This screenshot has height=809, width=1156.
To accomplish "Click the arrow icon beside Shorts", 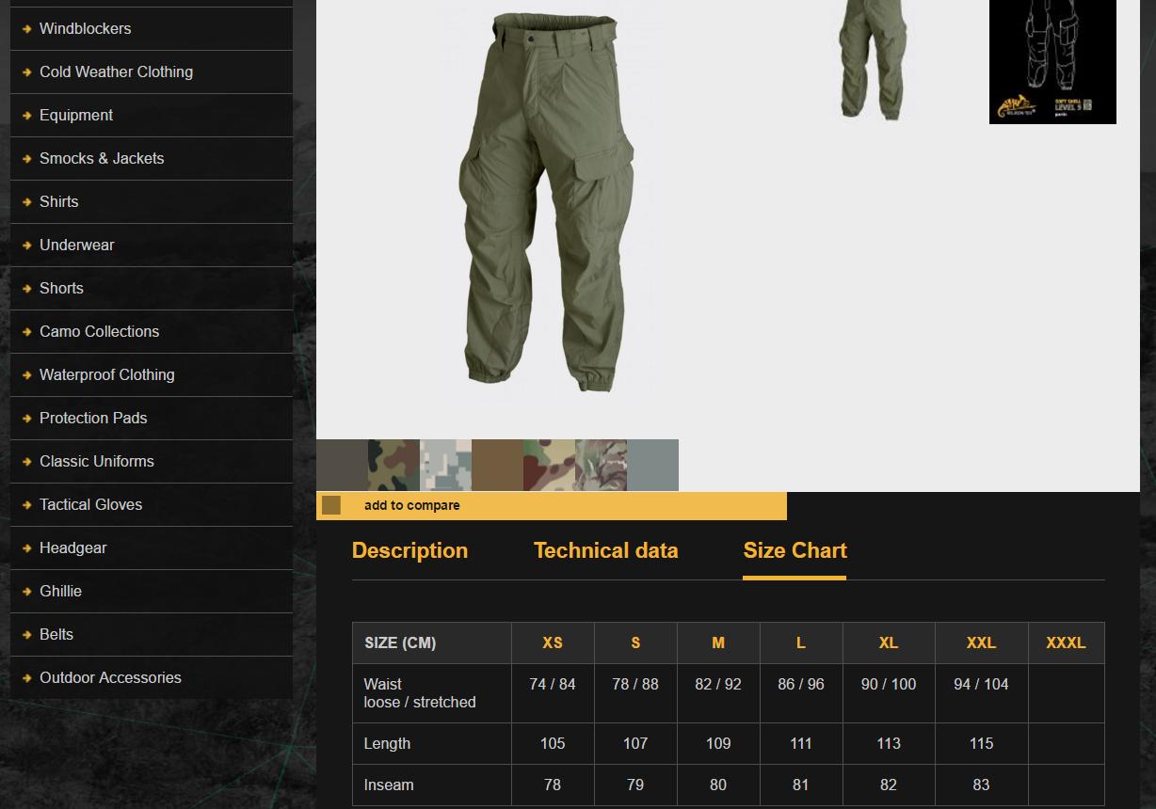I will (x=26, y=288).
